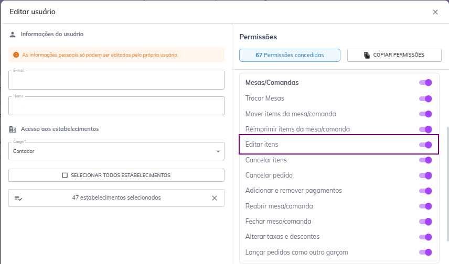The width and height of the screenshot is (449, 264).
Task: Disable Alterar taxas e descontos
Action: point(425,237)
